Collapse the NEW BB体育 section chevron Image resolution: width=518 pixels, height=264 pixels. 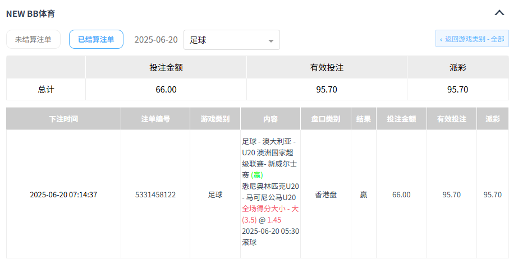pyautogui.click(x=499, y=13)
